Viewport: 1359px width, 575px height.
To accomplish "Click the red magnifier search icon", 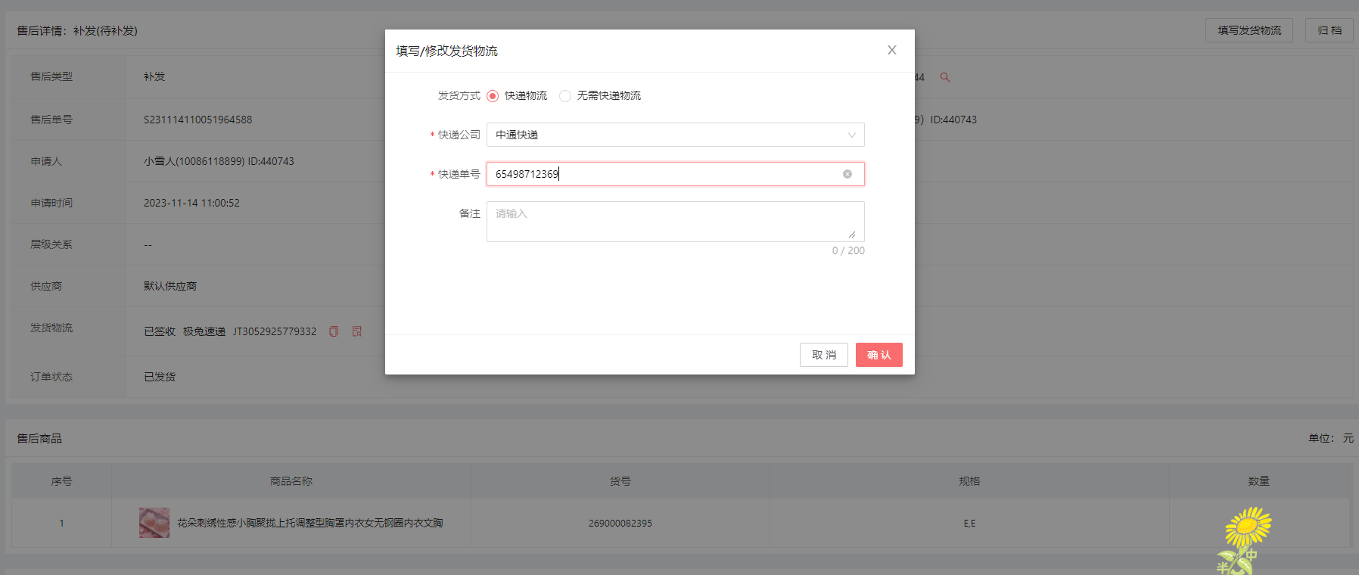I will click(x=944, y=77).
